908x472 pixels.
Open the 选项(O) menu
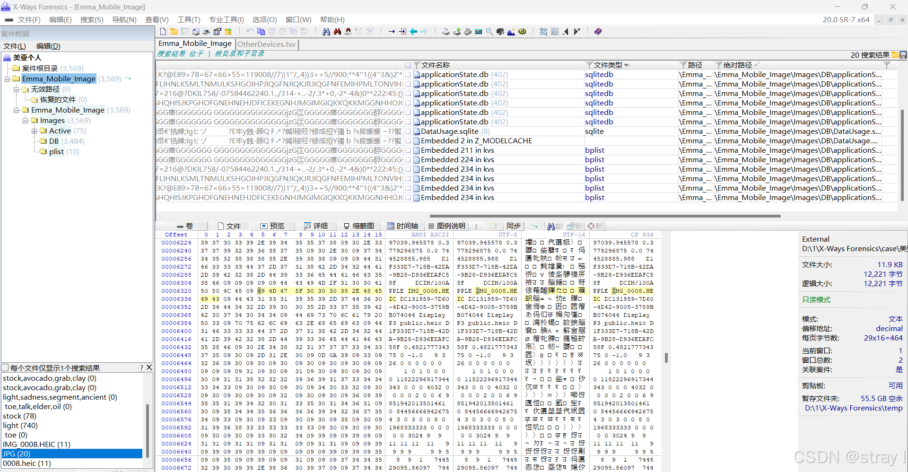265,20
